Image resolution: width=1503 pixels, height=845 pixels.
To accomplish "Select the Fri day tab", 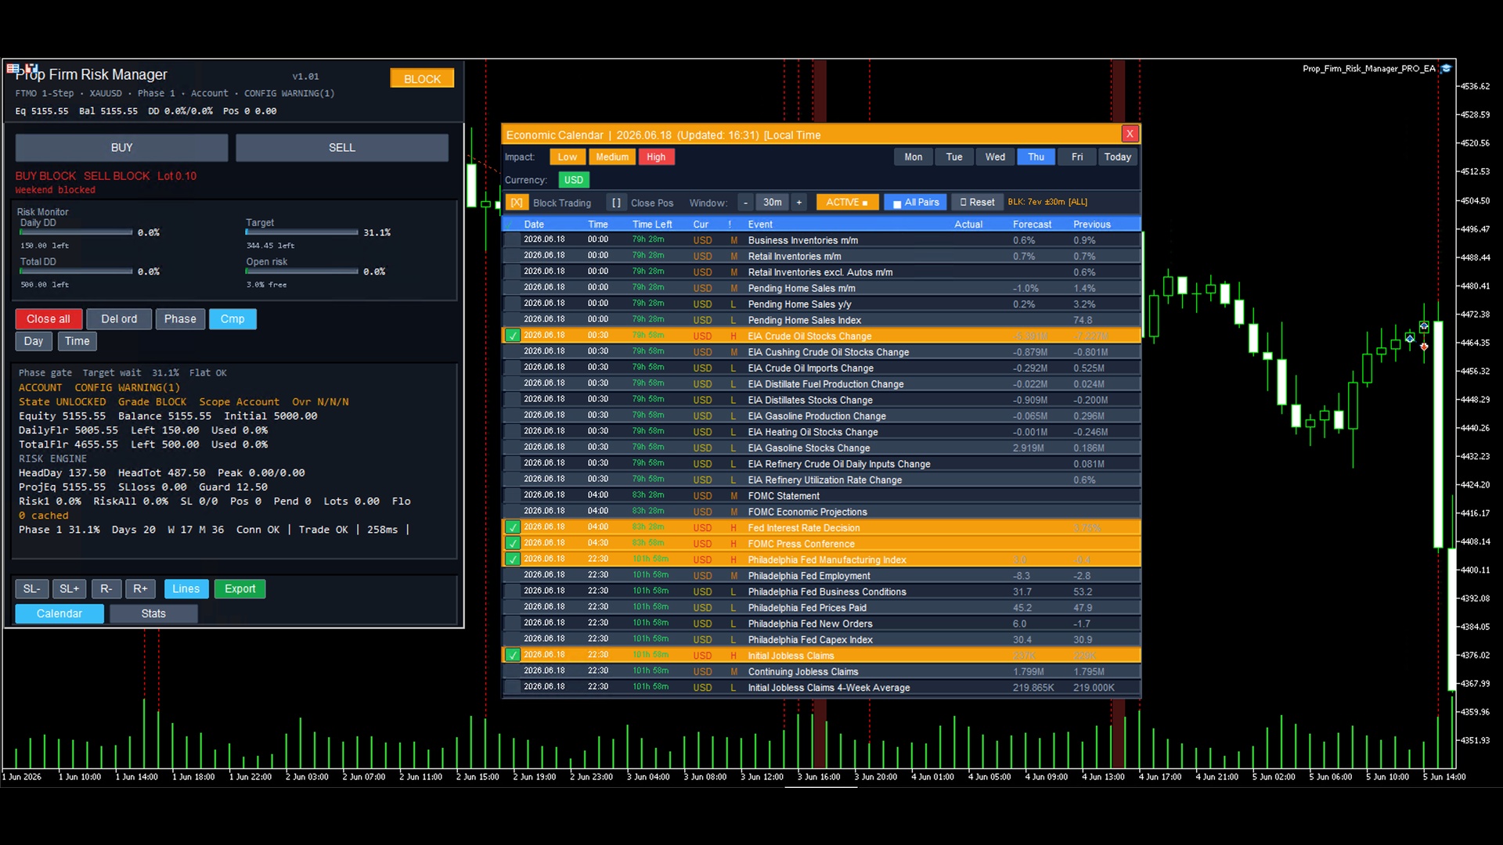I will (1077, 157).
